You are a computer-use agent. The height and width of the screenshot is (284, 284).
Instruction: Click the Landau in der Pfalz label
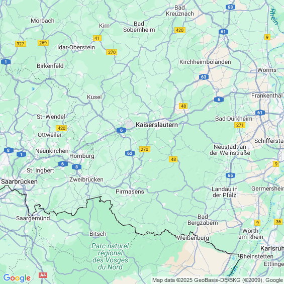coord(225,192)
